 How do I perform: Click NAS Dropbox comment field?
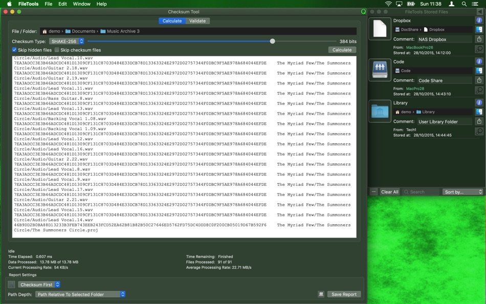point(444,39)
